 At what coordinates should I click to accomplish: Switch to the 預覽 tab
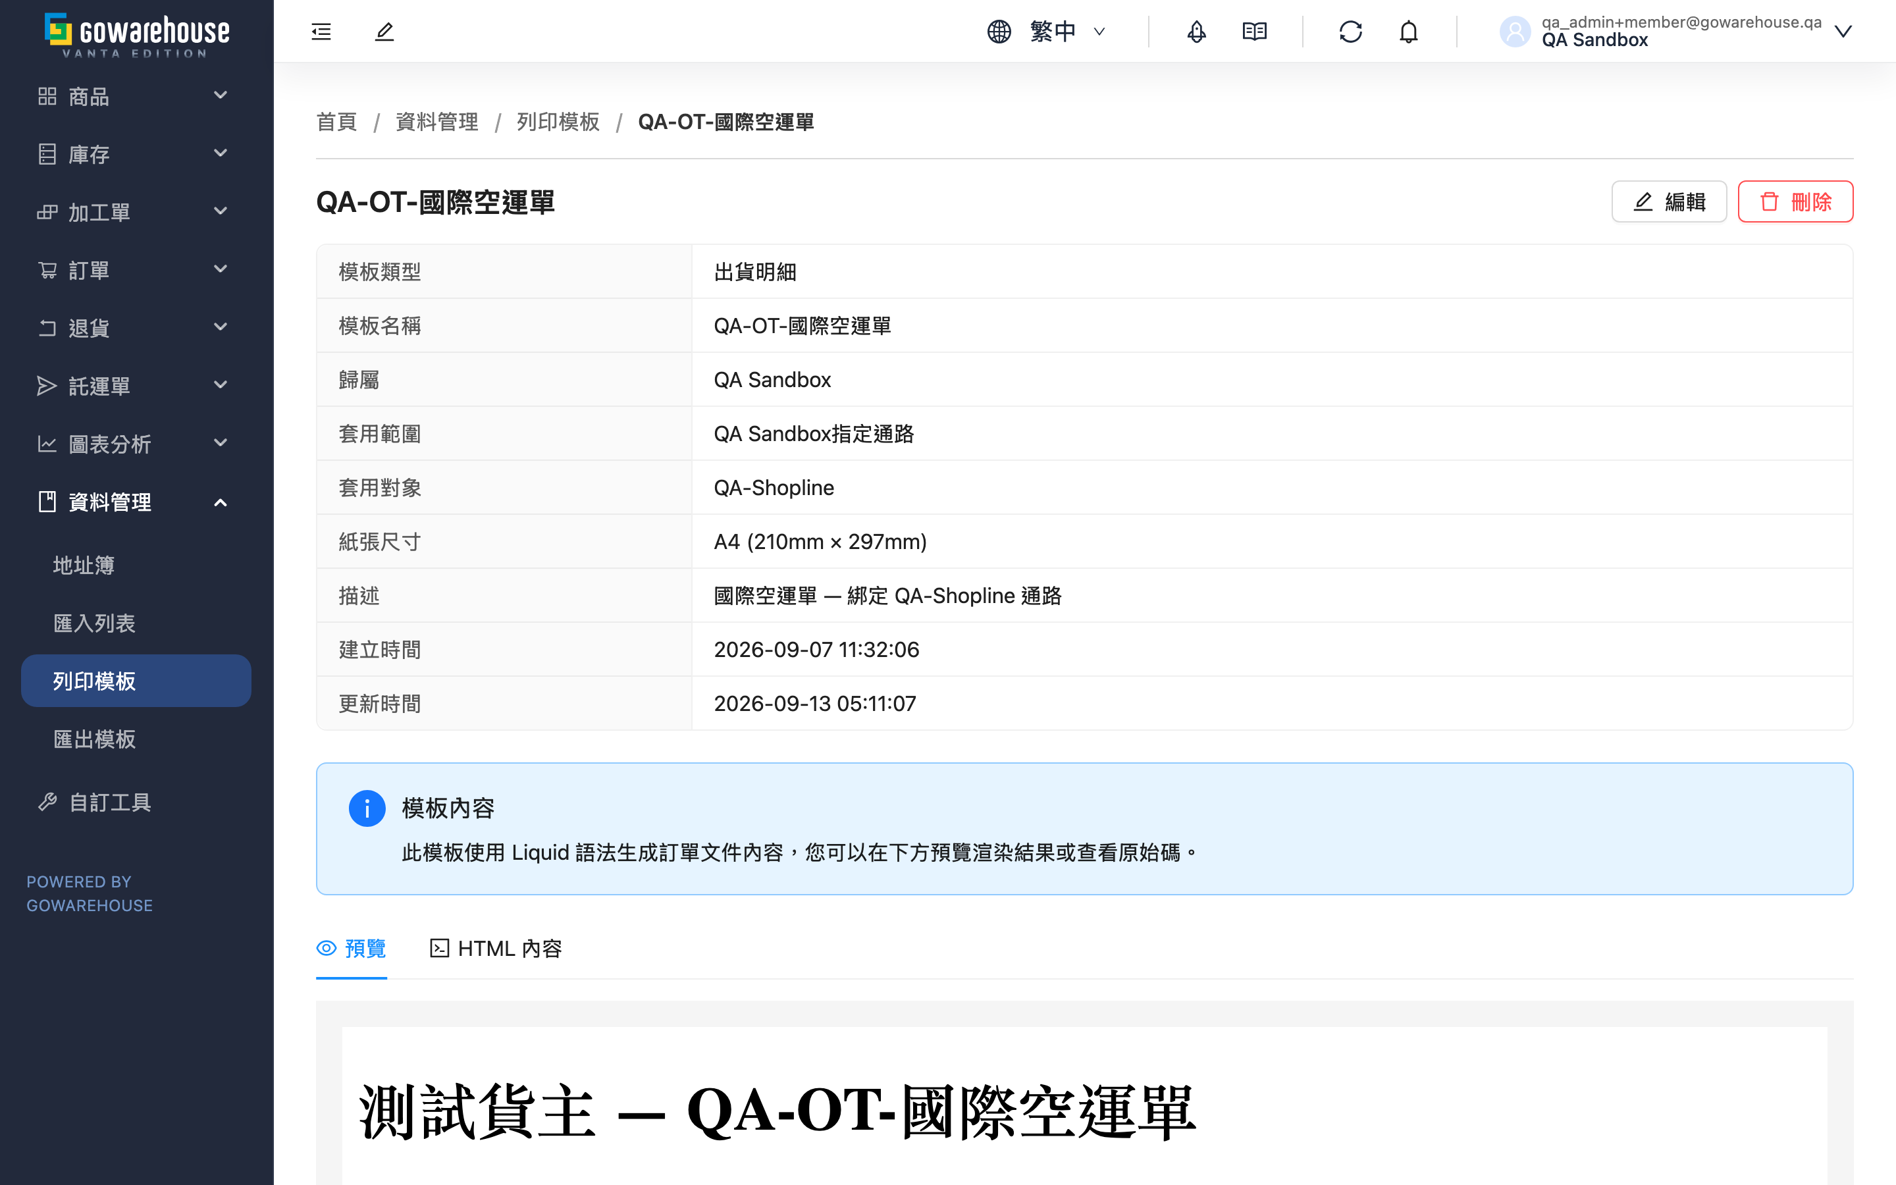pos(351,948)
